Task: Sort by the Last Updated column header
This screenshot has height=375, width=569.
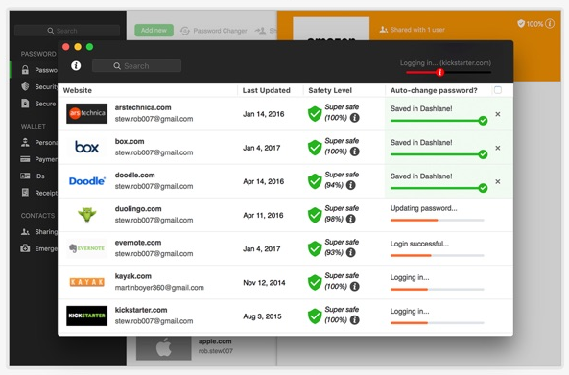Action: [x=267, y=90]
